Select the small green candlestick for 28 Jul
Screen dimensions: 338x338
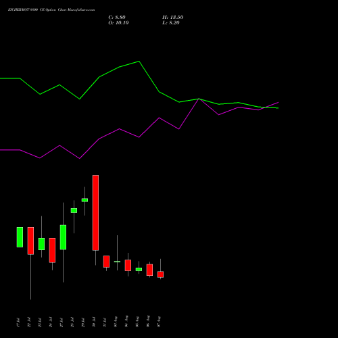[x=74, y=210]
